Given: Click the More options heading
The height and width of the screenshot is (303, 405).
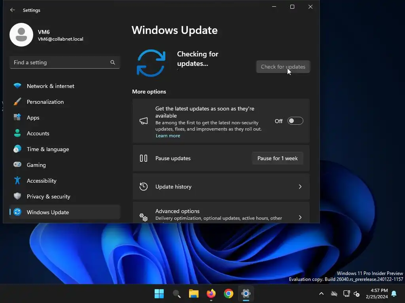Looking at the screenshot, I should click(149, 92).
